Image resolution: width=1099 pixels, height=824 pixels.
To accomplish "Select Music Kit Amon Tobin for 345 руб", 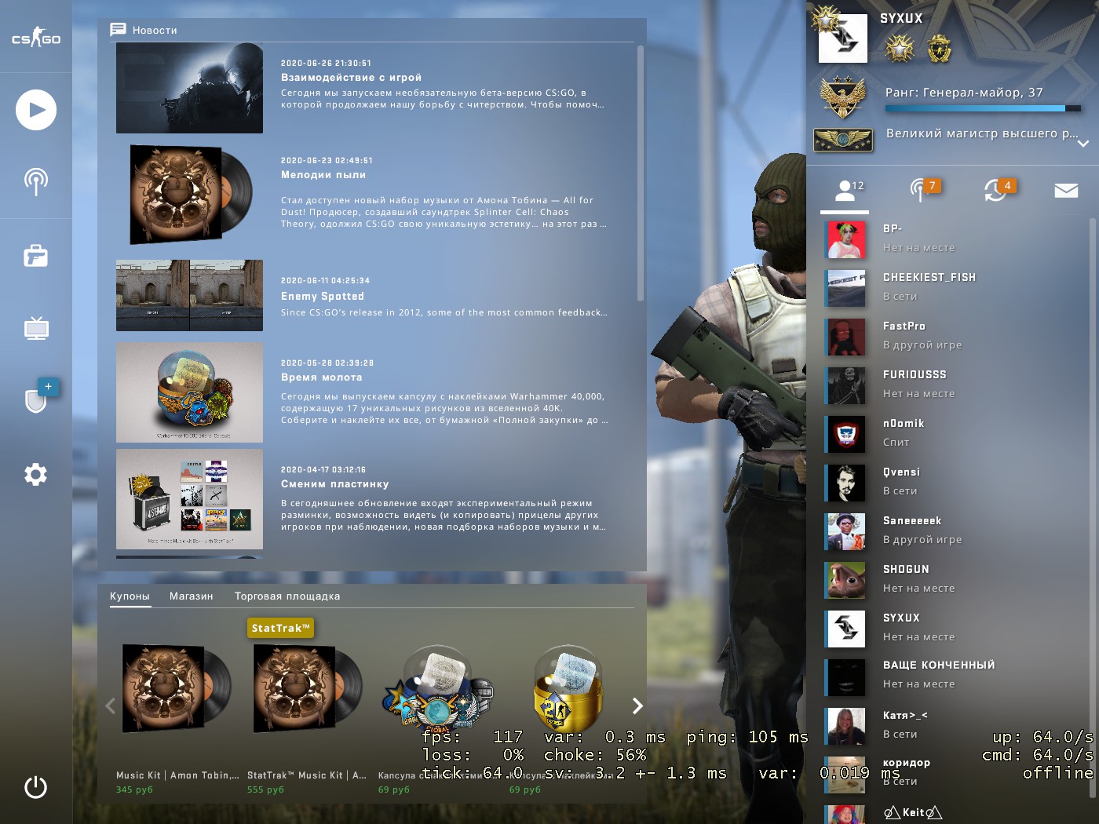I will point(177,706).
